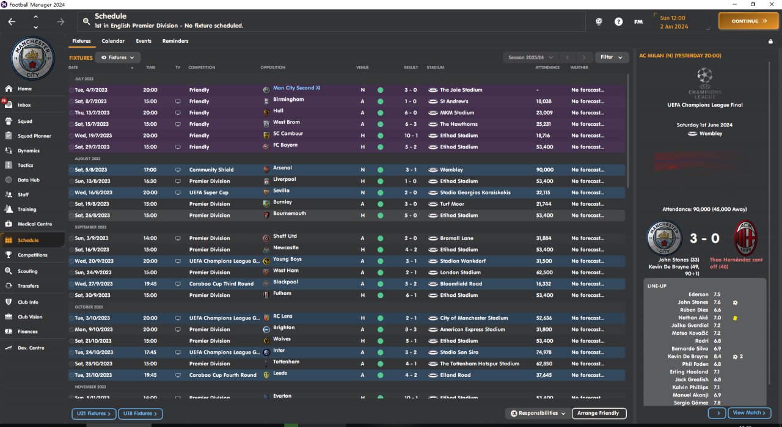This screenshot has width=782, height=427.
Task: Open the Medical Centre sidebar icon
Action: pyautogui.click(x=9, y=224)
